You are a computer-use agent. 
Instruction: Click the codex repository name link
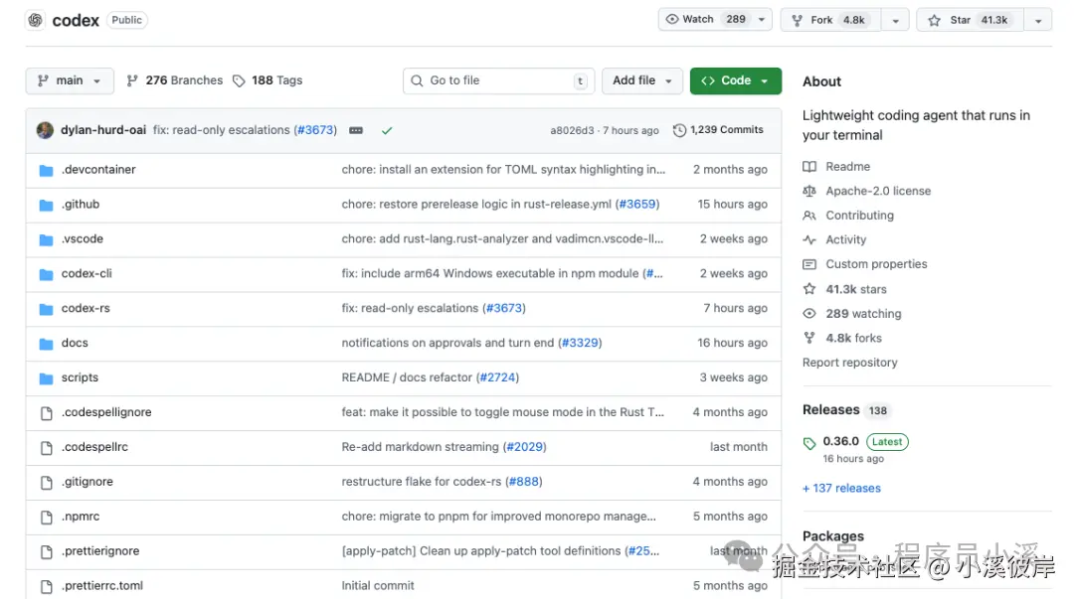tap(76, 21)
